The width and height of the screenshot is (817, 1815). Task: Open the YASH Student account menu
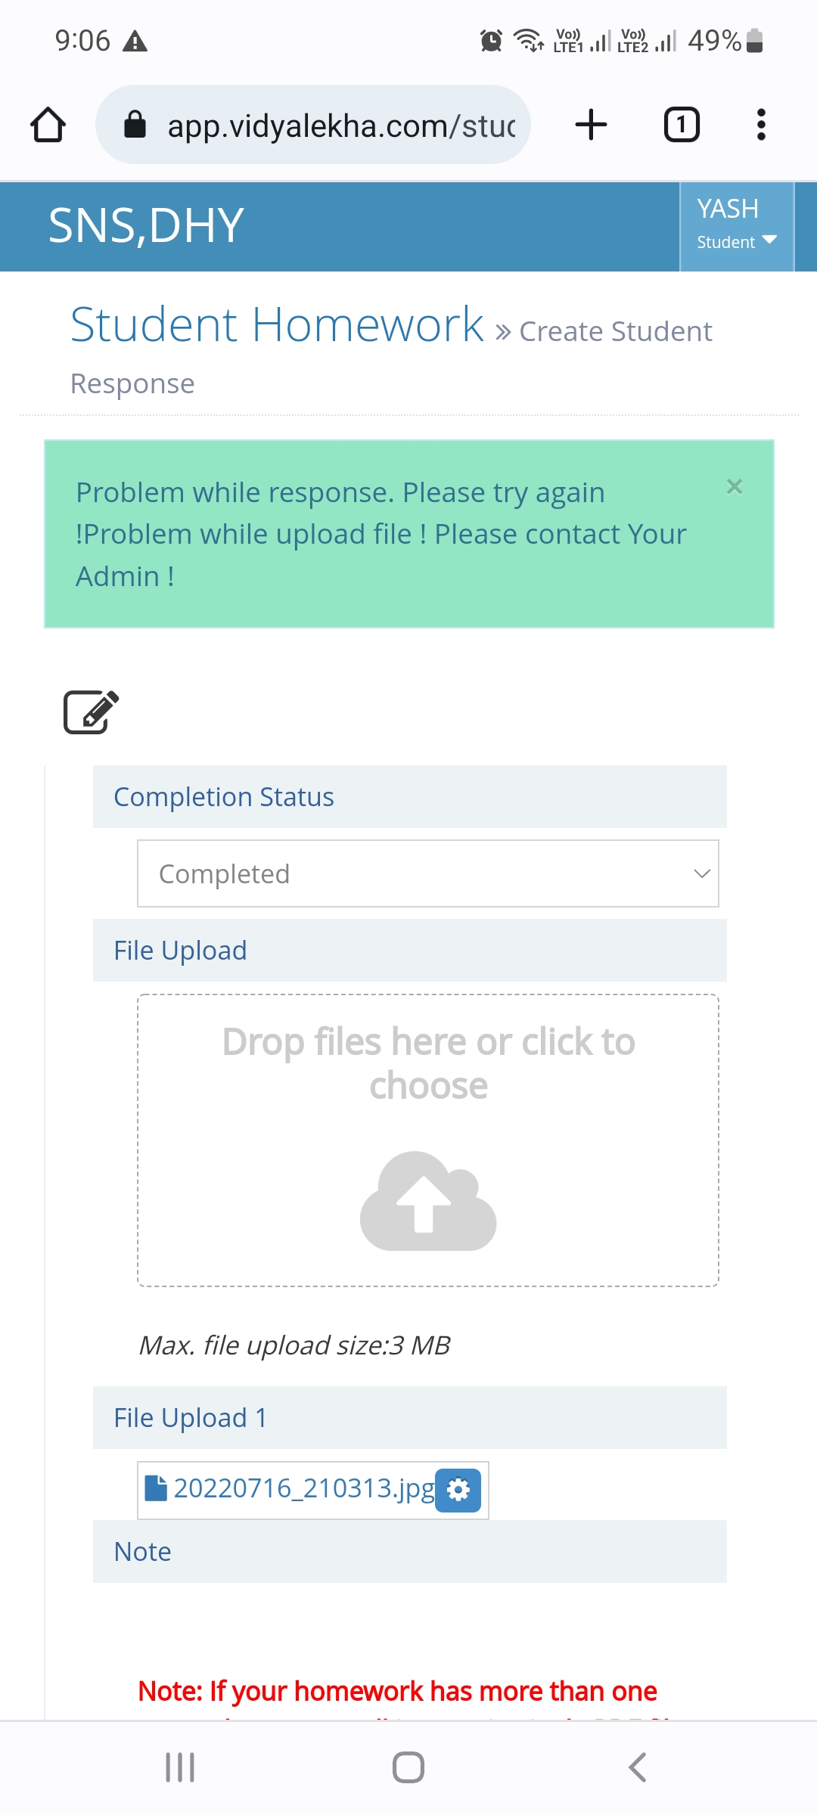(x=737, y=226)
